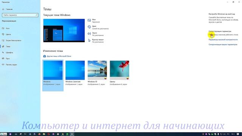Click the magnifier icon in search box
This screenshot has width=242, height=136.
[36, 15]
